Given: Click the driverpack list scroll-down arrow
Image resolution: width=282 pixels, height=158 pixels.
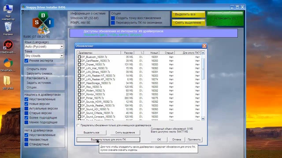Looking at the screenshot, I should click(203, 118).
